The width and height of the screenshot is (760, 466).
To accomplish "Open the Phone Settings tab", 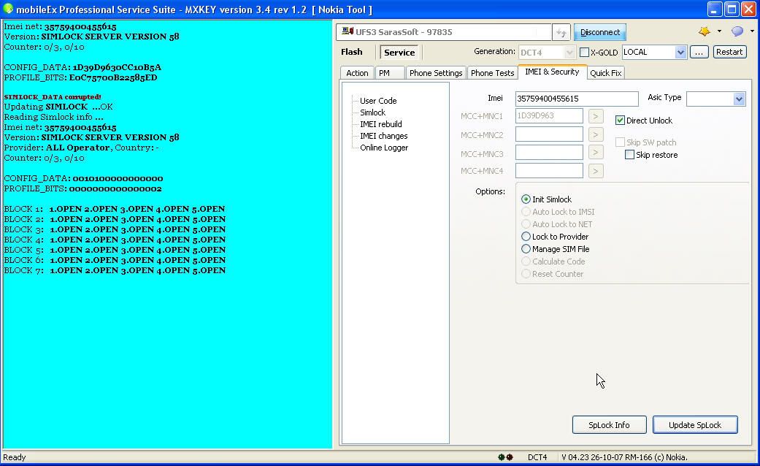I will tap(436, 73).
